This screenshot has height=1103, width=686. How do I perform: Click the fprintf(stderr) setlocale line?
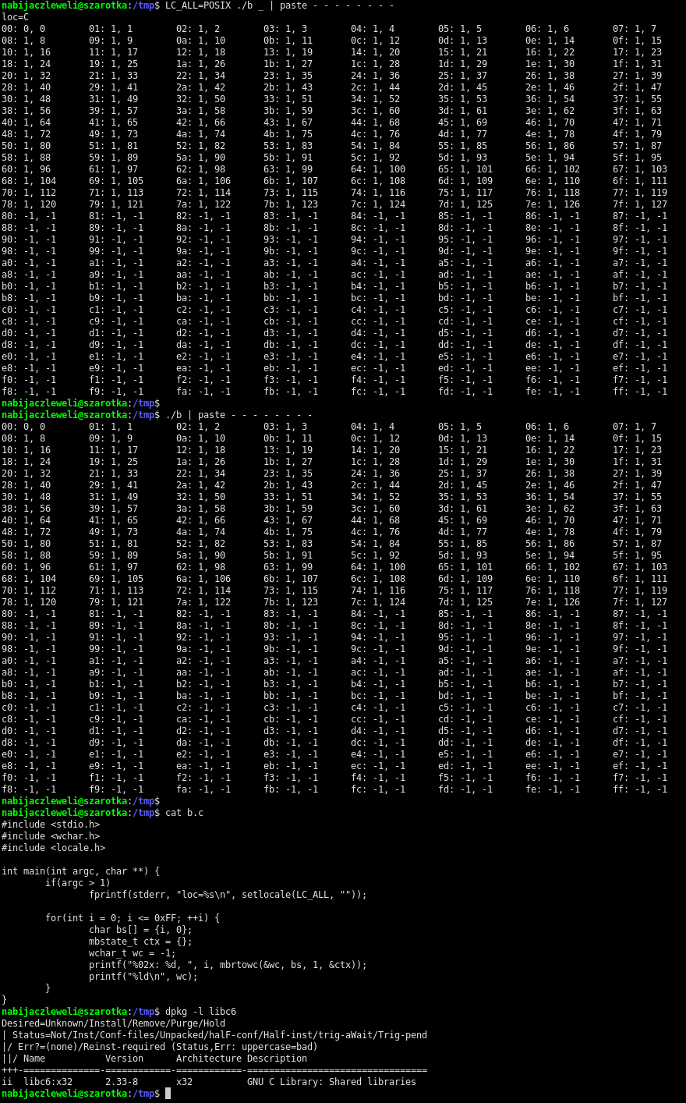pyautogui.click(x=228, y=895)
